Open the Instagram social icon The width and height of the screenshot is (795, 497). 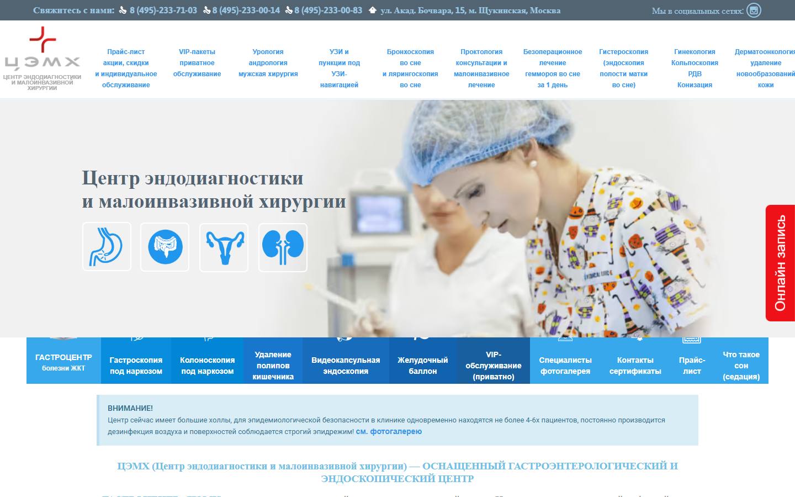[754, 10]
